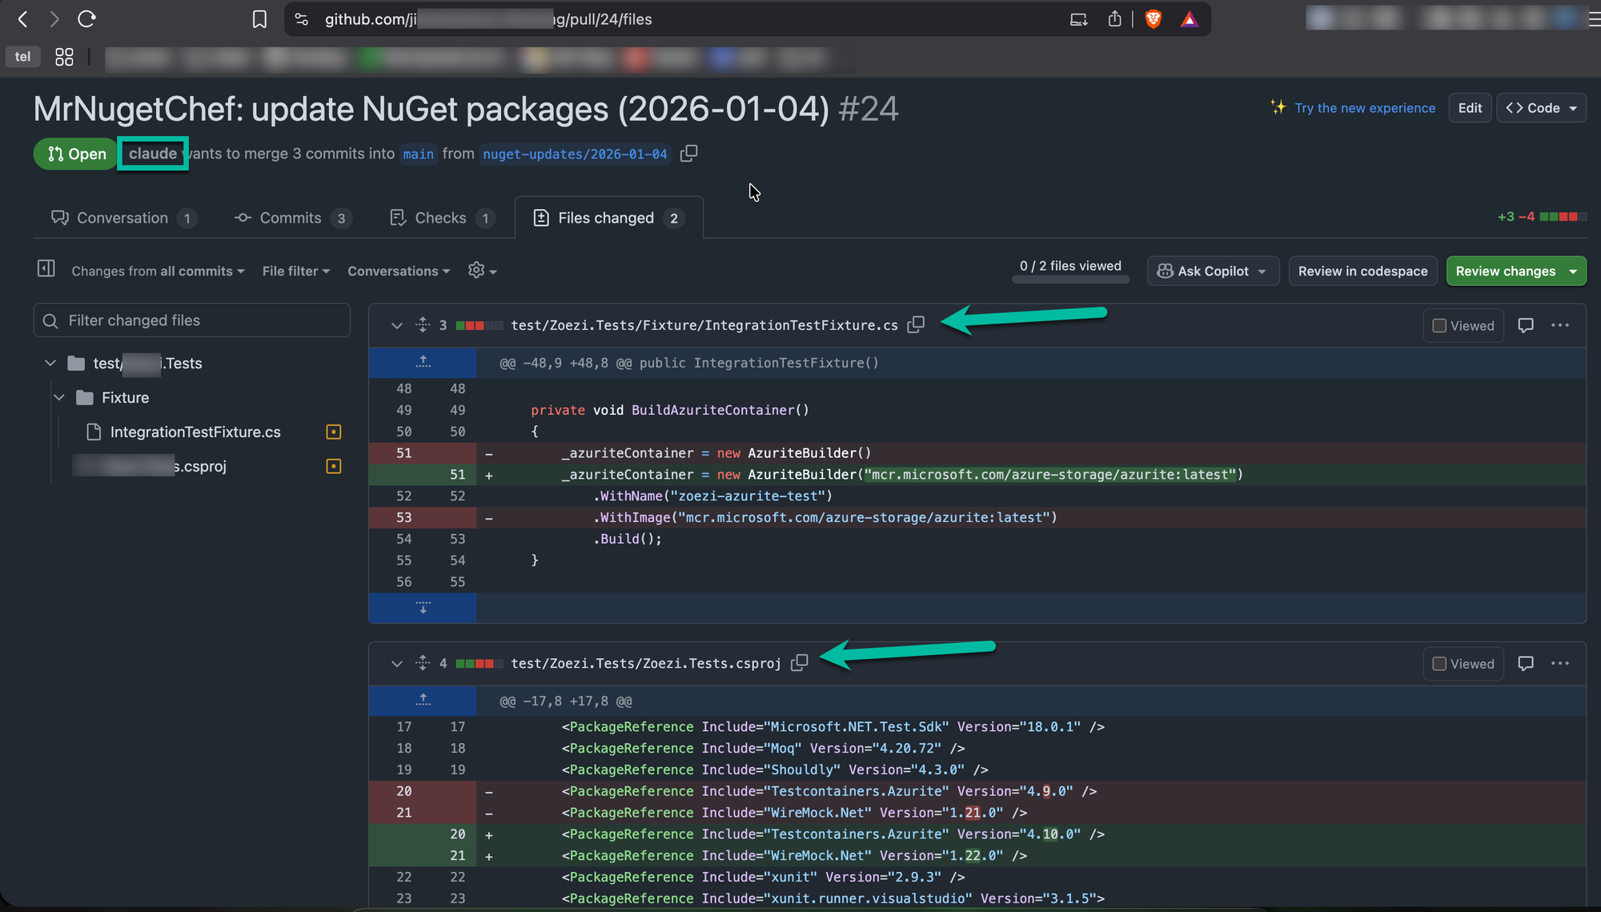This screenshot has height=912, width=1601.
Task: Copy IntegrationTestFixture.cs file path icon
Action: [x=916, y=324]
